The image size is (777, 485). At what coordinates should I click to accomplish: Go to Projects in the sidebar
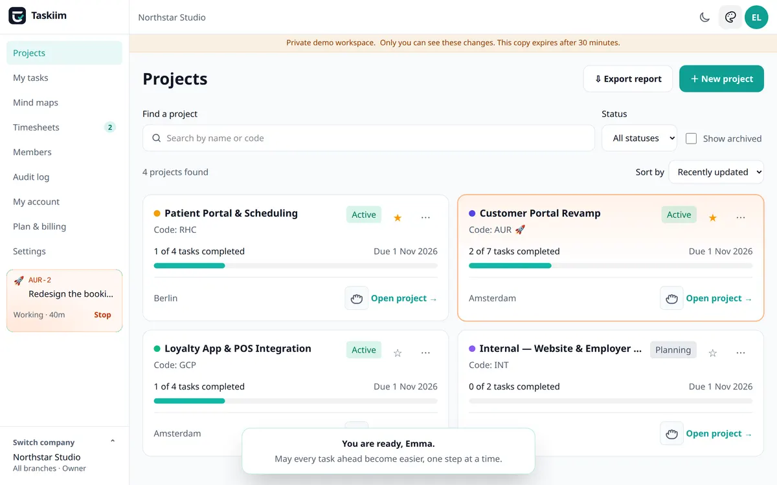(x=64, y=53)
